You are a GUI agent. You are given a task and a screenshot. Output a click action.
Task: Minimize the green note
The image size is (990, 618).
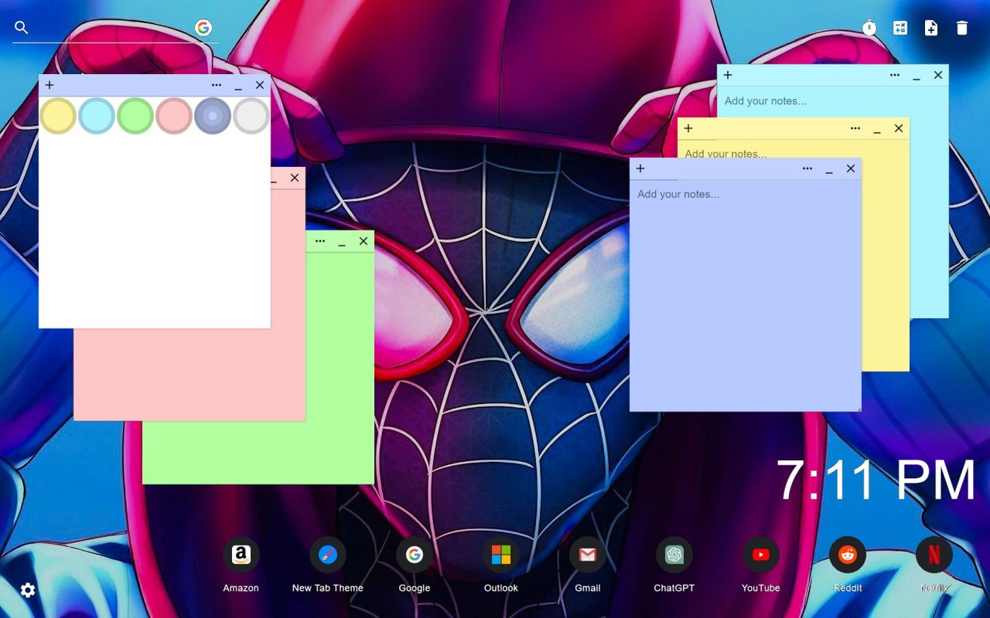coord(342,242)
